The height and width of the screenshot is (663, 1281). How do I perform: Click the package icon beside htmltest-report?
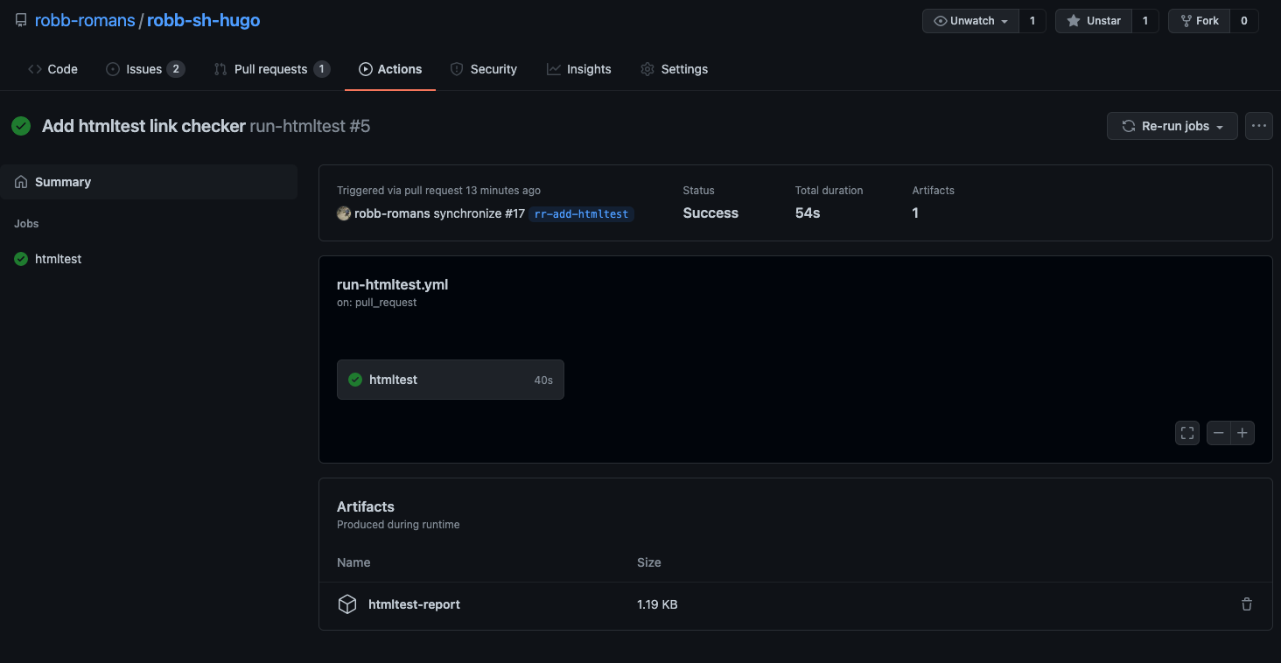tap(346, 604)
